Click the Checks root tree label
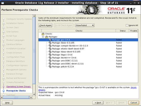141x106 pixels. (x=49, y=34)
